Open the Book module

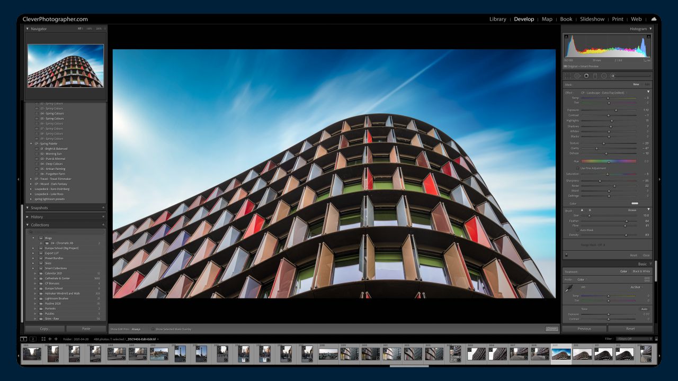(x=566, y=19)
